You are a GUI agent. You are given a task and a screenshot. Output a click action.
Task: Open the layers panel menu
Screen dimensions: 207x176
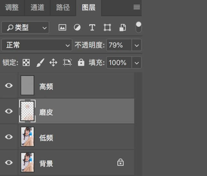(137, 7)
